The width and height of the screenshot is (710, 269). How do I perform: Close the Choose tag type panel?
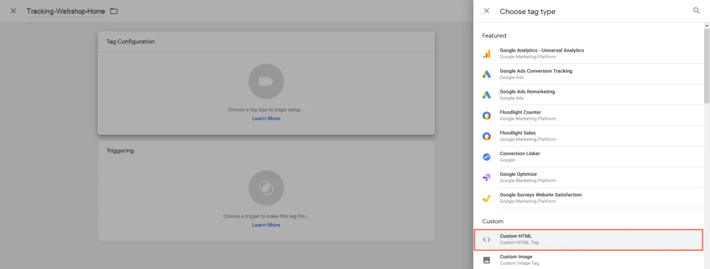coord(486,11)
